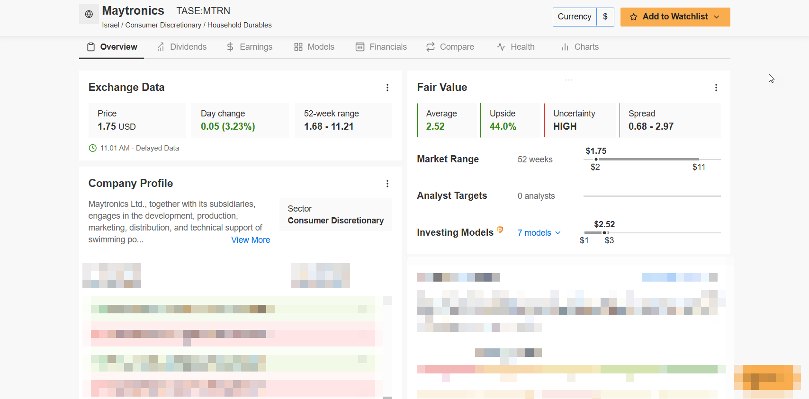The height and width of the screenshot is (399, 809).
Task: Click the Upside 44.0% card
Action: click(510, 120)
